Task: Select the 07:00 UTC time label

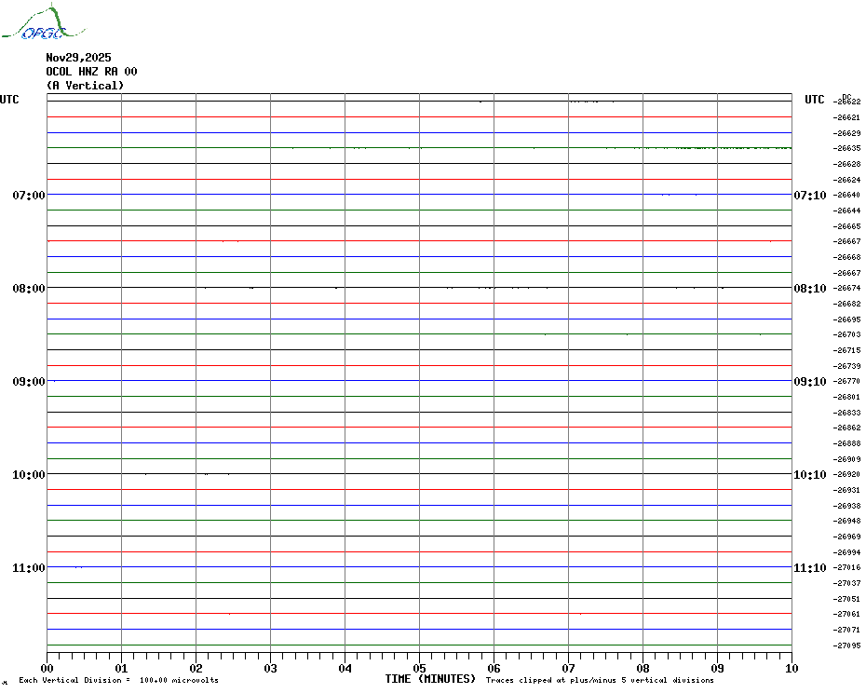Action: click(x=29, y=195)
